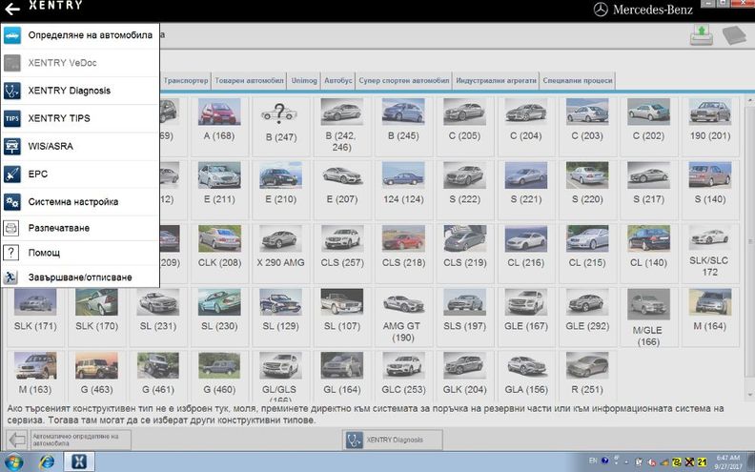
Task: Select the Супер спортен автомобил tab
Action: pyautogui.click(x=403, y=80)
